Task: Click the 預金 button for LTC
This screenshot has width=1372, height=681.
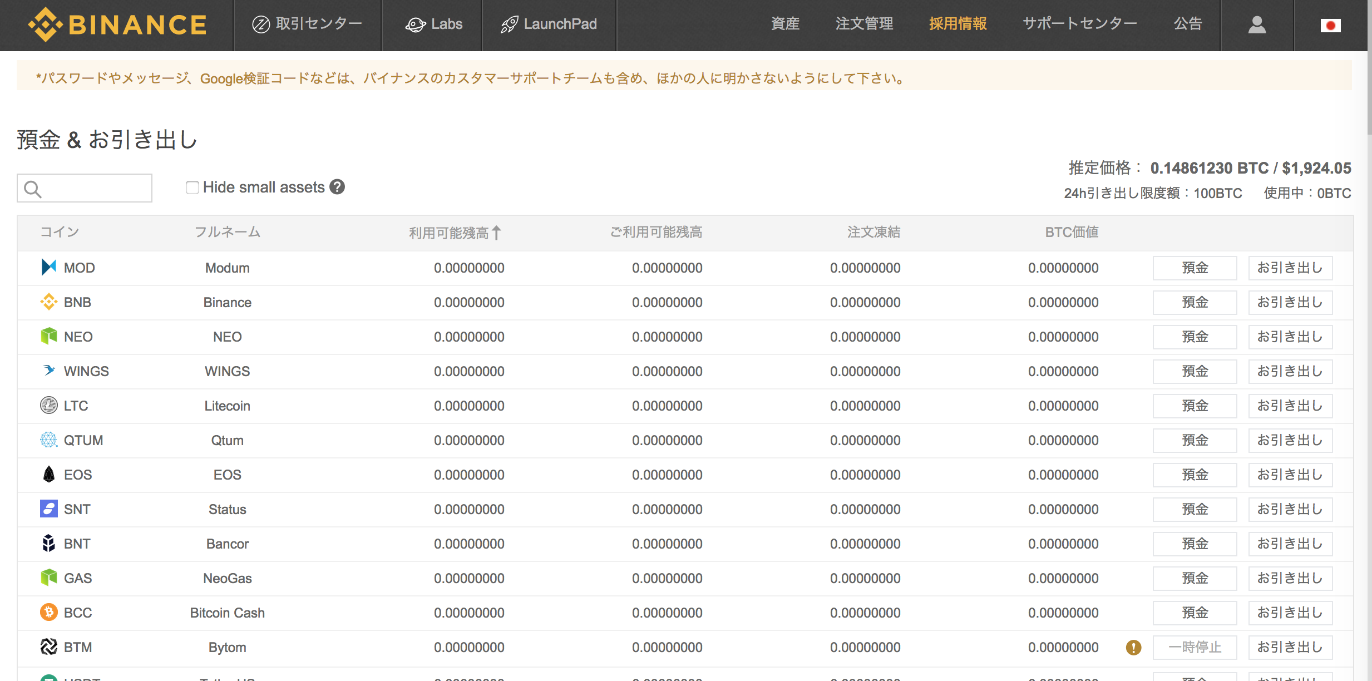Action: coord(1195,406)
